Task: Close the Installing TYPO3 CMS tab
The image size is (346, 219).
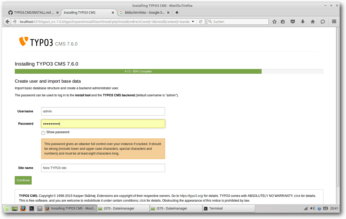Action: [x=113, y=12]
